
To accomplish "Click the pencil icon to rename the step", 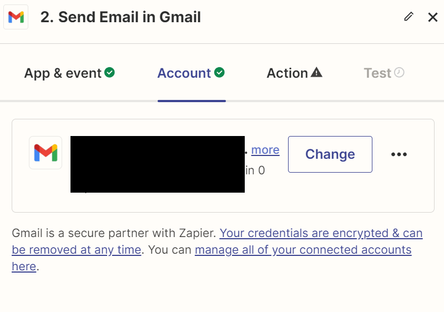I will point(409,17).
